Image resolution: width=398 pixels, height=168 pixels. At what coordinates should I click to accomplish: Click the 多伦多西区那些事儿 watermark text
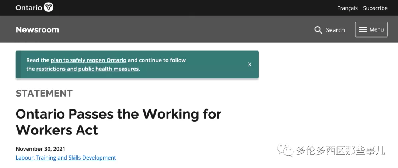point(341,150)
